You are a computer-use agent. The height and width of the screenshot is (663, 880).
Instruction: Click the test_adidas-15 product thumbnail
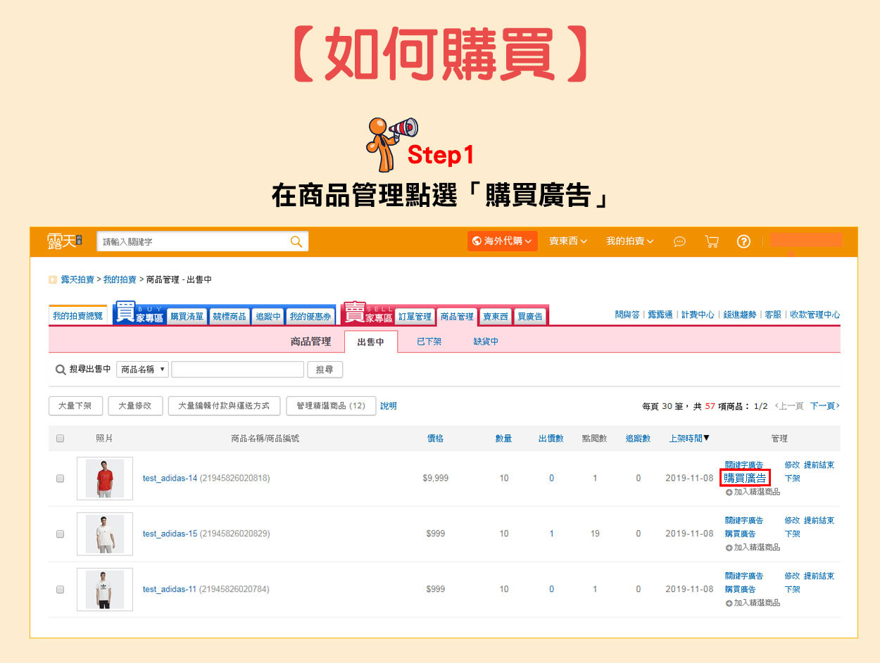(105, 534)
